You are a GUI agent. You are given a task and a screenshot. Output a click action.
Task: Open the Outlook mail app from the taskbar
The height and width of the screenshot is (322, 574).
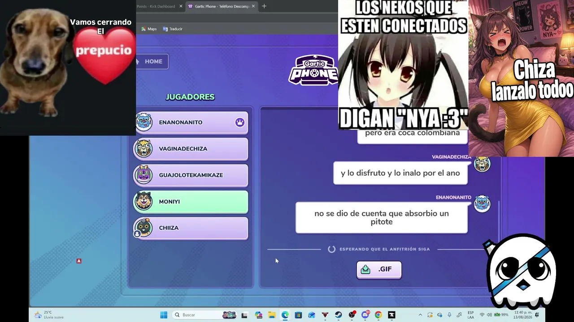[312, 315]
